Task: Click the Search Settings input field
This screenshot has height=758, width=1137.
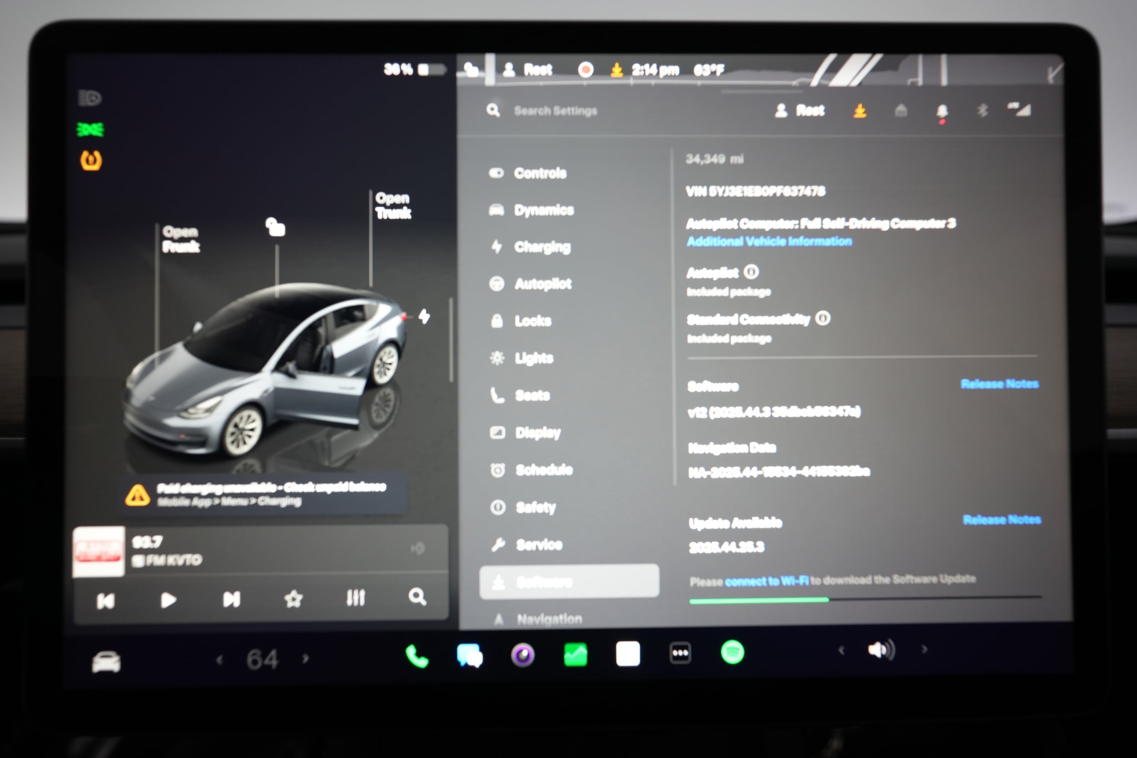Action: [x=556, y=110]
